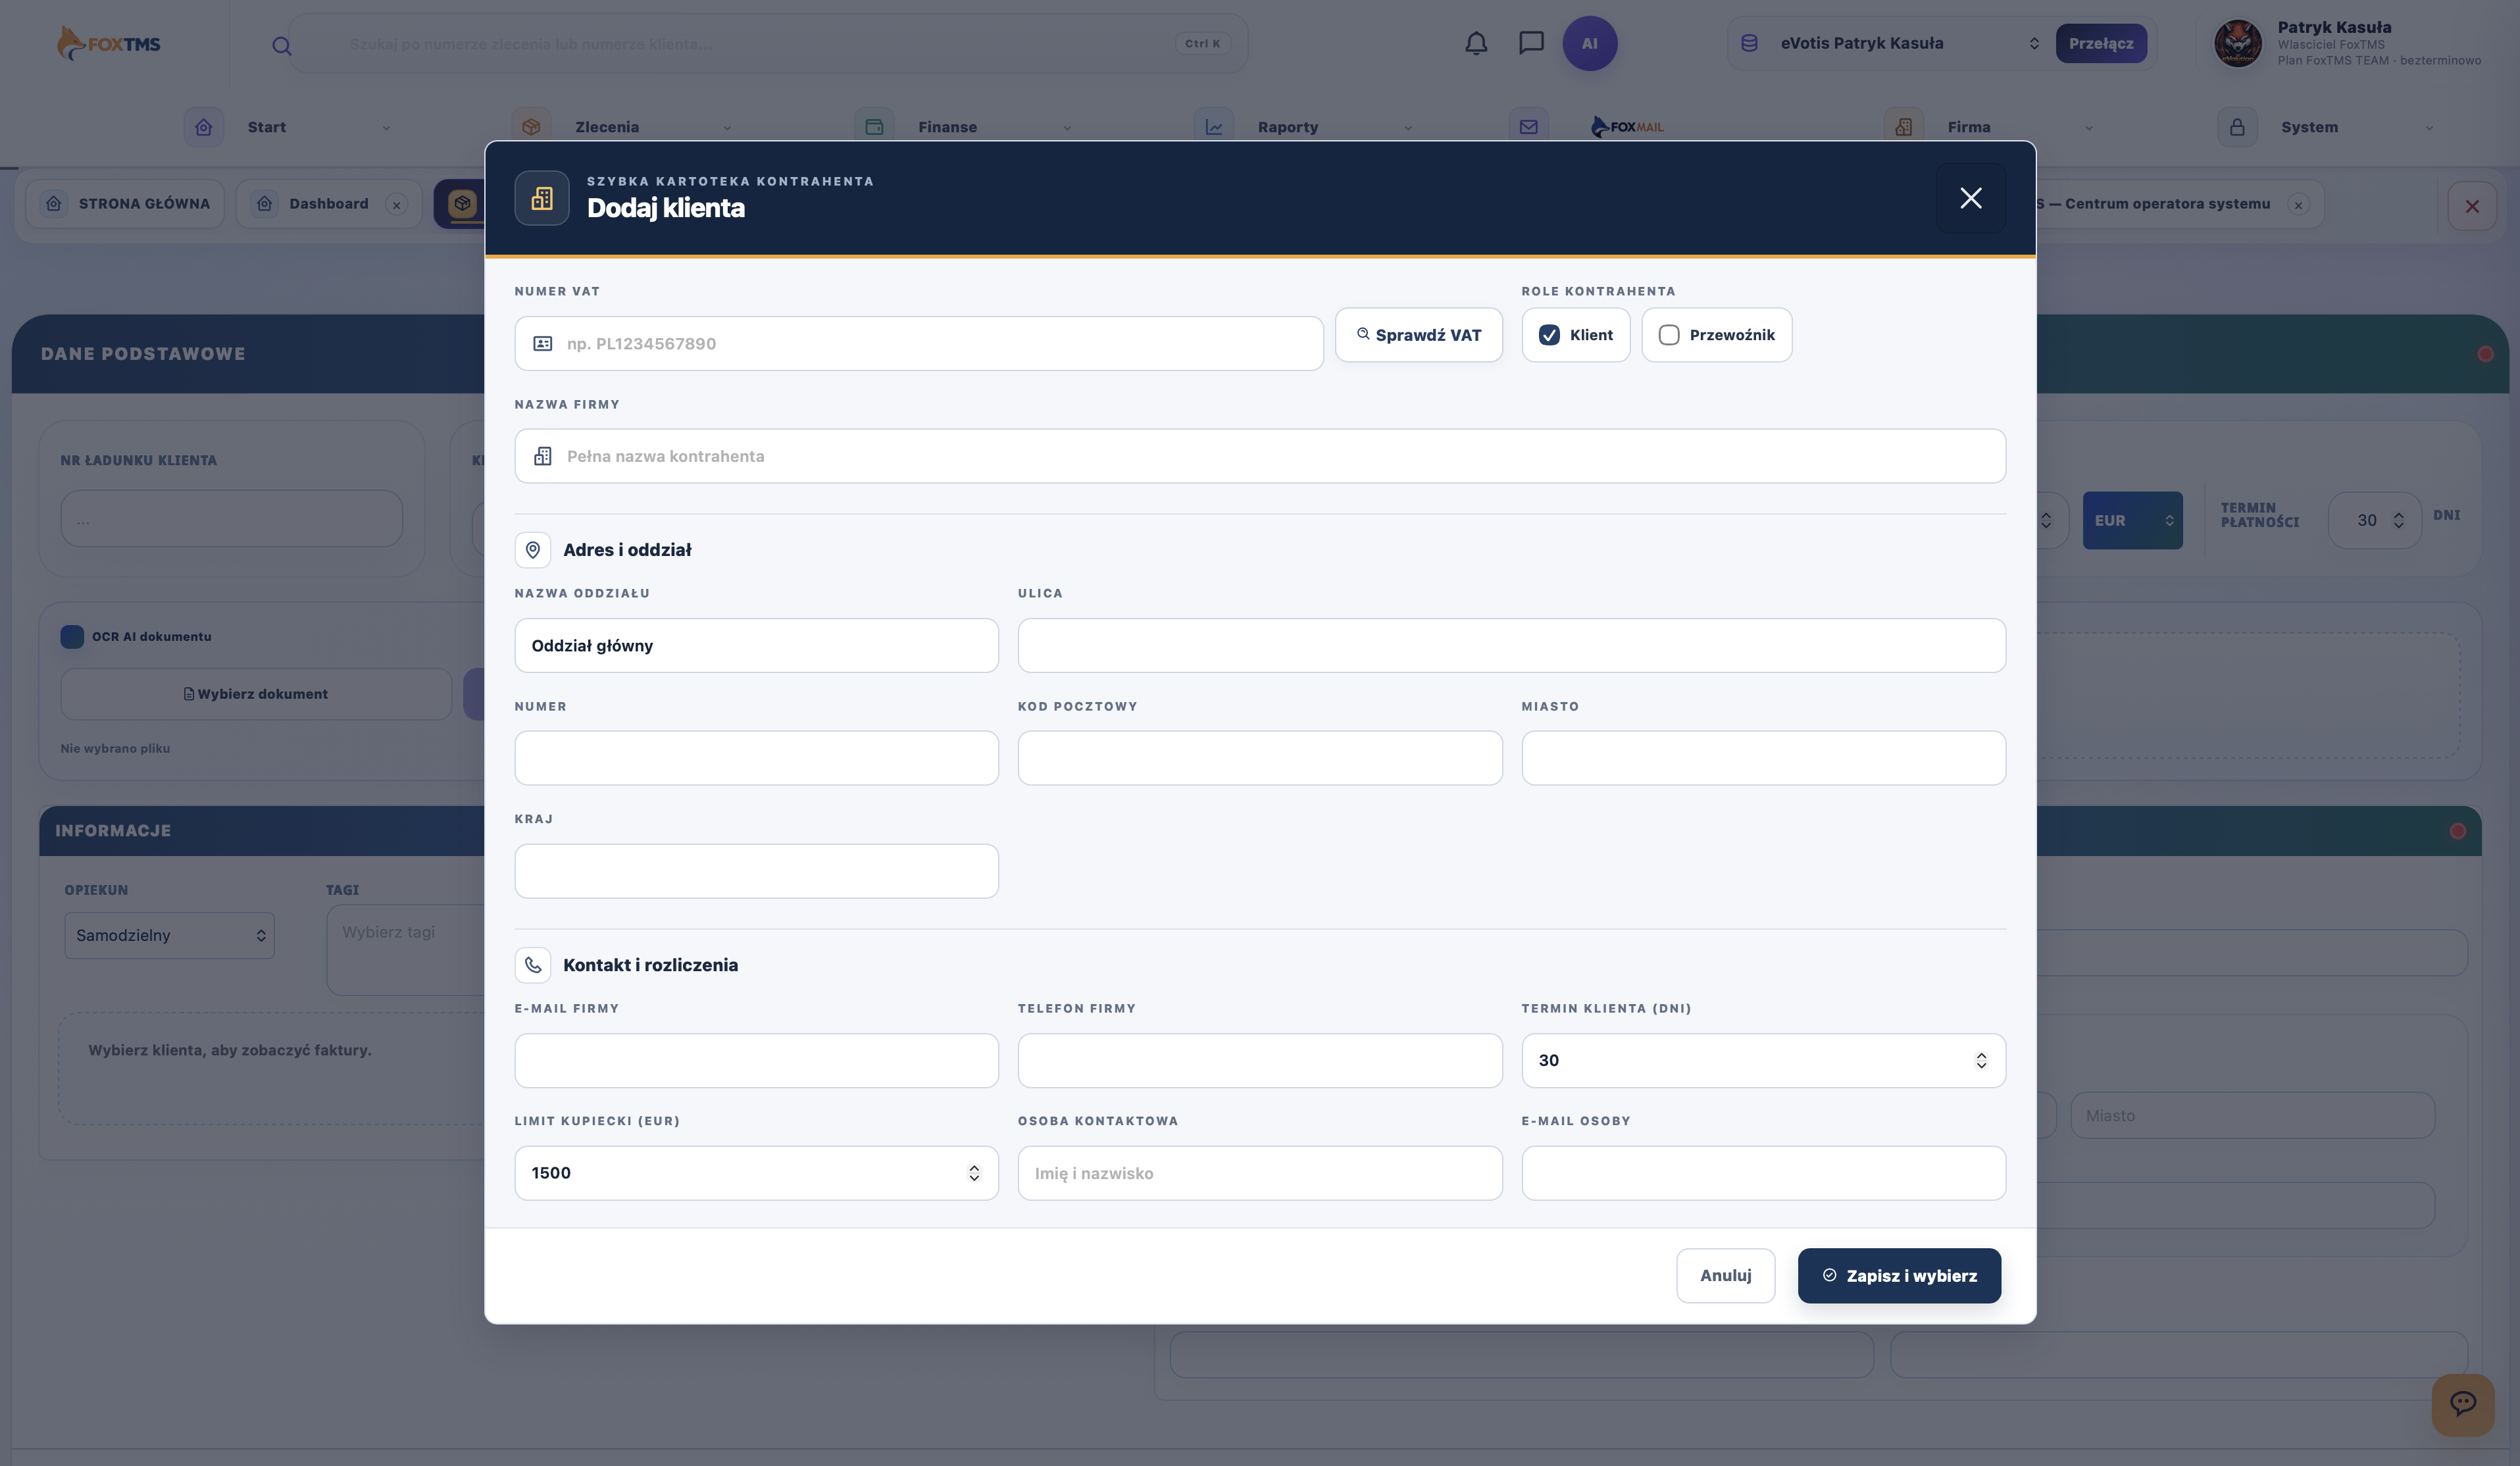Viewport: 2520px width, 1466px height.
Task: Close the Centrum operatora systemu tab
Action: [2298, 204]
